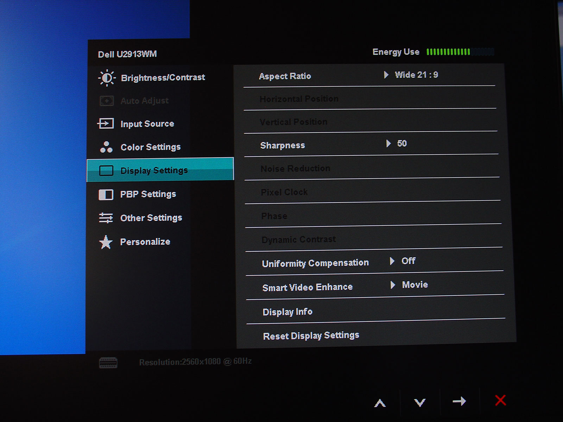Screen dimensions: 563x422
Task: Open the Input Source menu
Action: (x=160, y=124)
